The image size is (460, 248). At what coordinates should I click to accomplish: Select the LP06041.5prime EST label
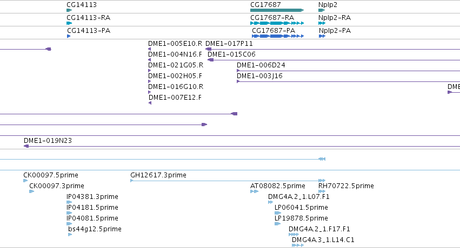pyautogui.click(x=301, y=208)
